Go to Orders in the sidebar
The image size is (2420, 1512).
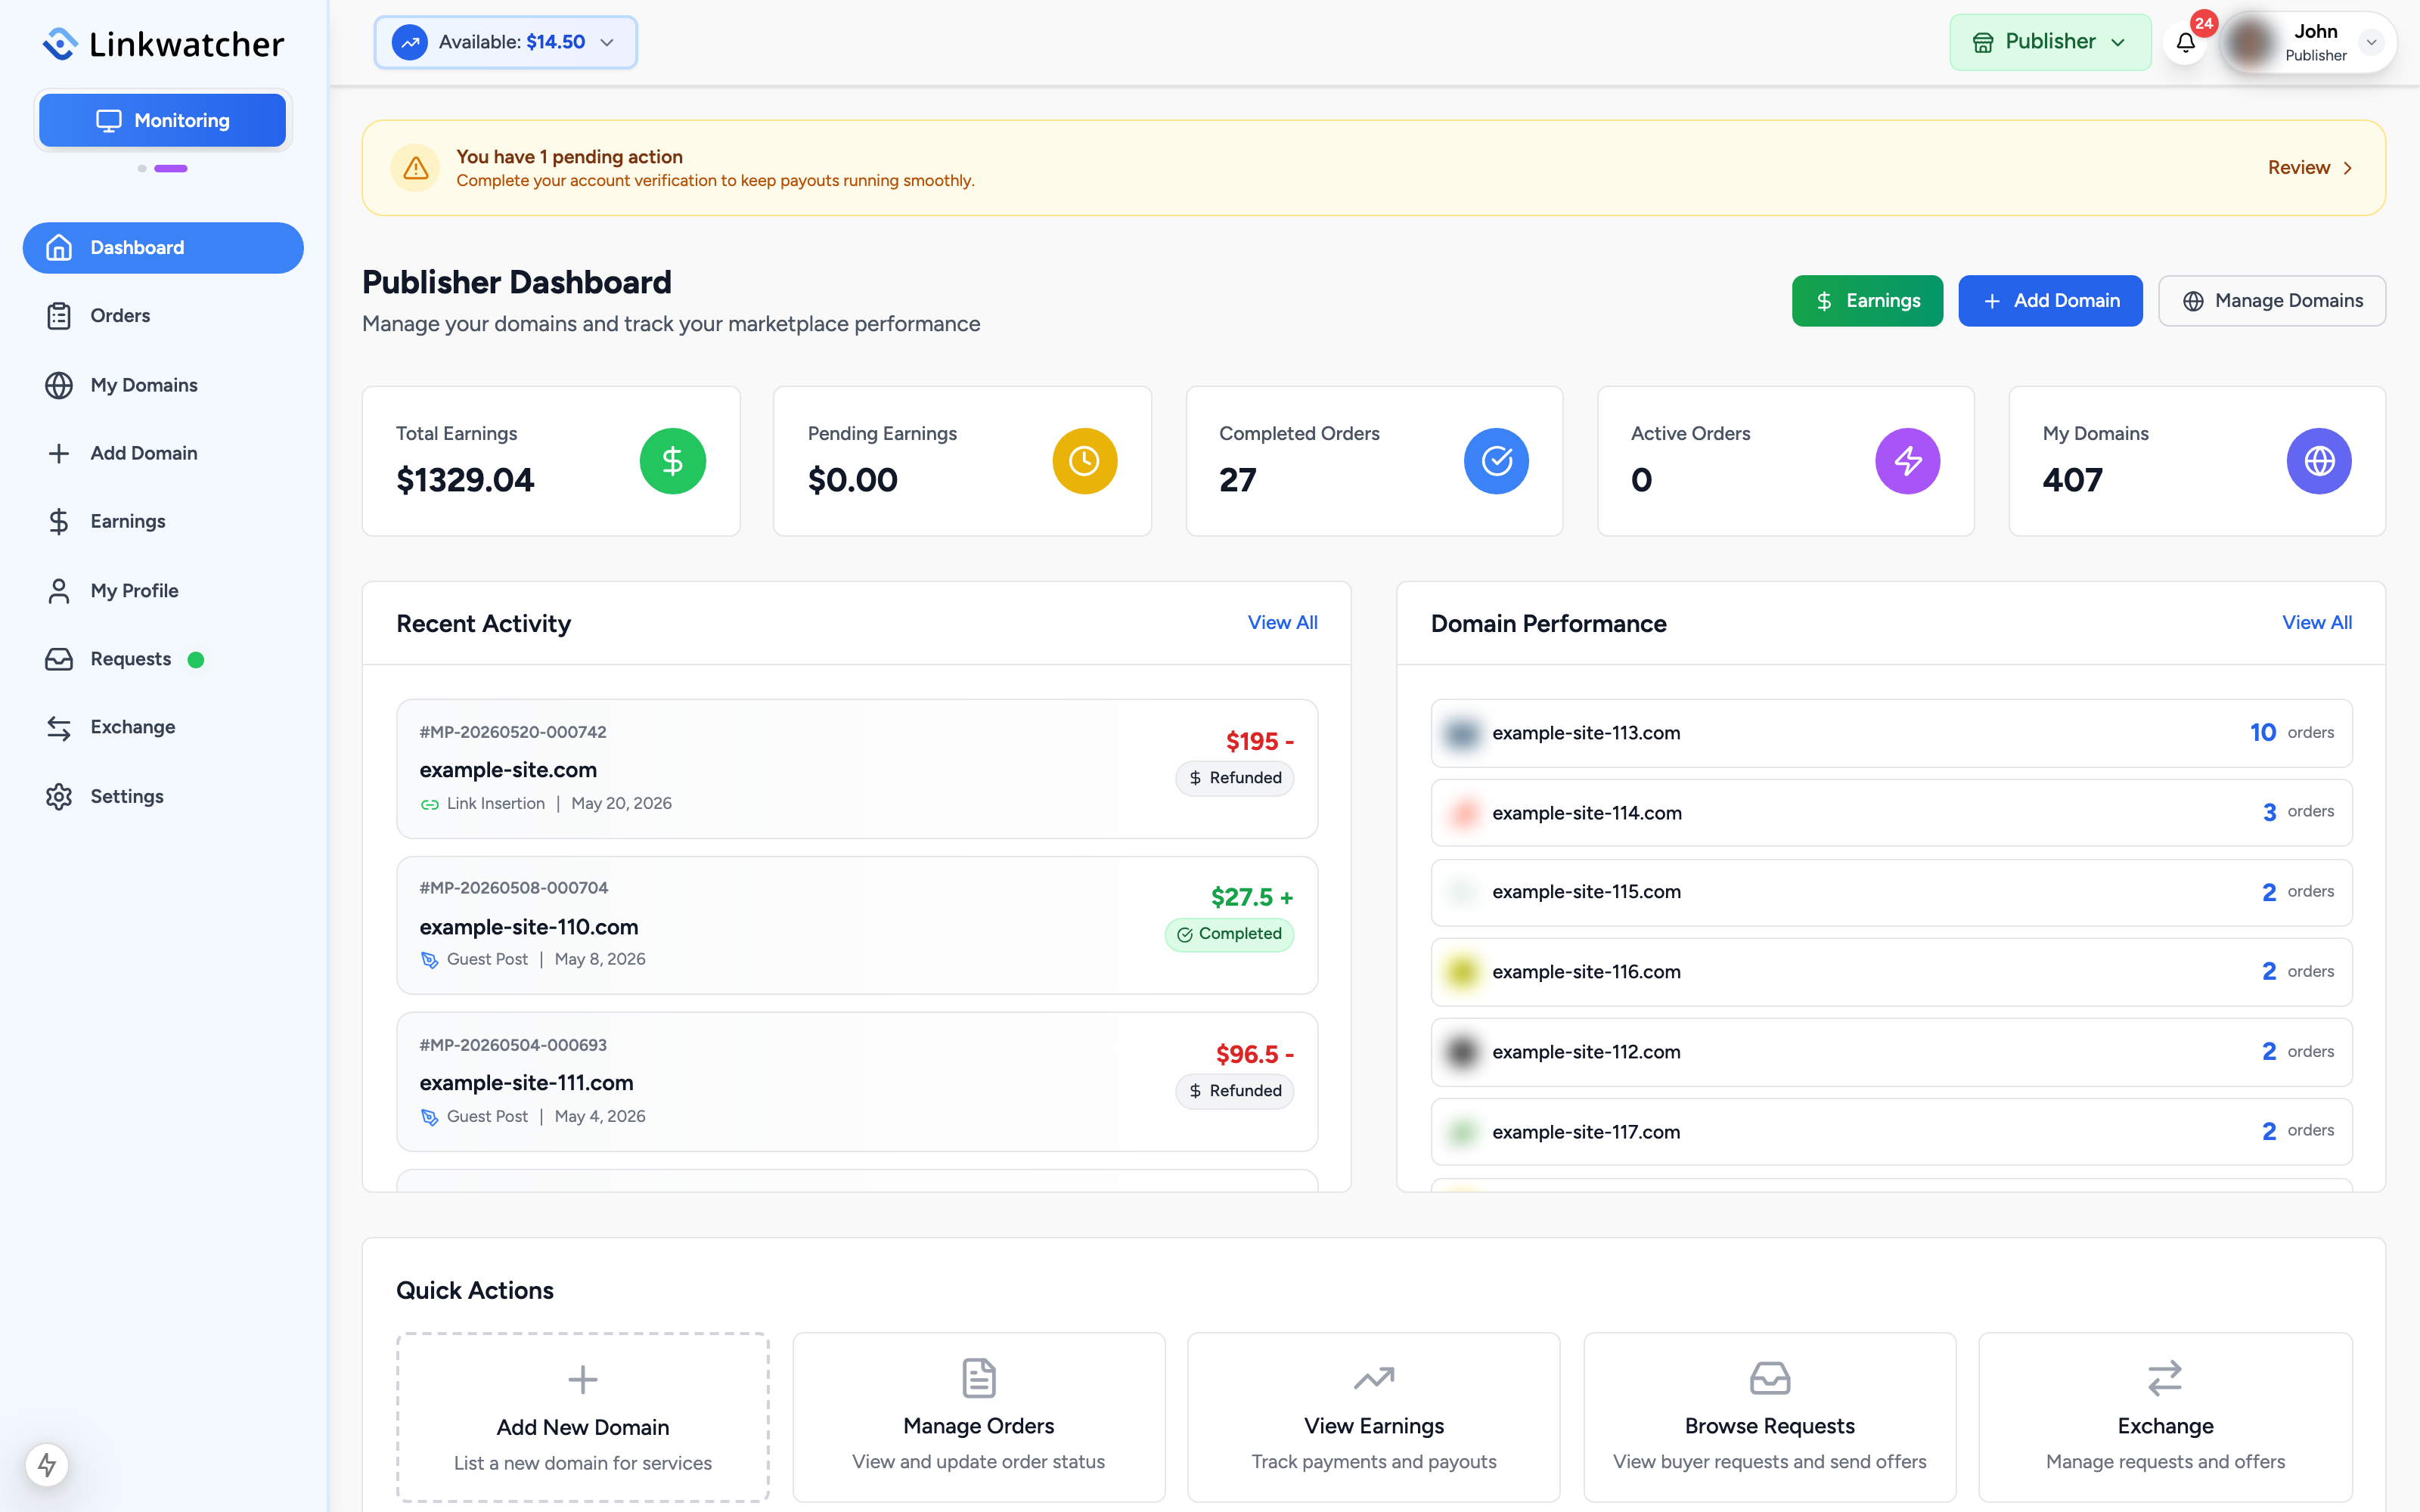[163, 316]
